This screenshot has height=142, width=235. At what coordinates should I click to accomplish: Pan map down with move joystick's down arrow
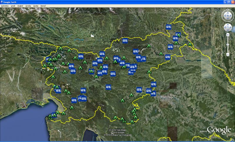228,31
